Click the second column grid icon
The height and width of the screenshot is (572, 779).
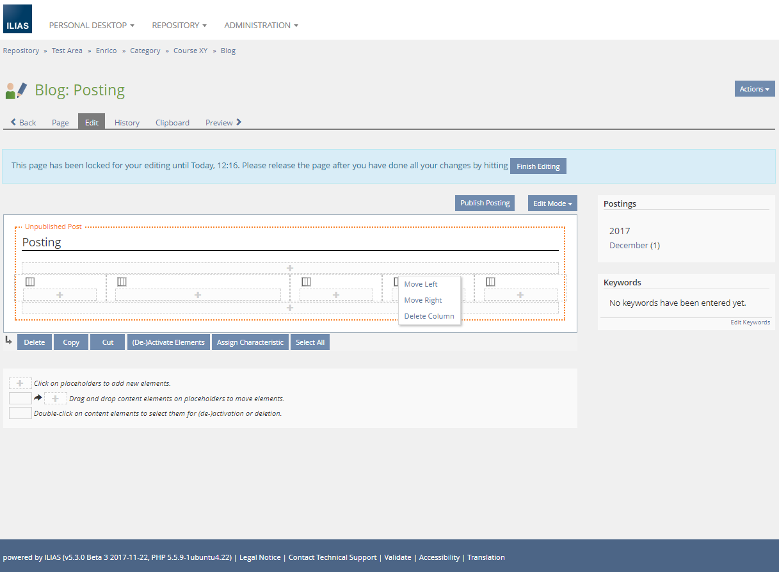pos(122,282)
